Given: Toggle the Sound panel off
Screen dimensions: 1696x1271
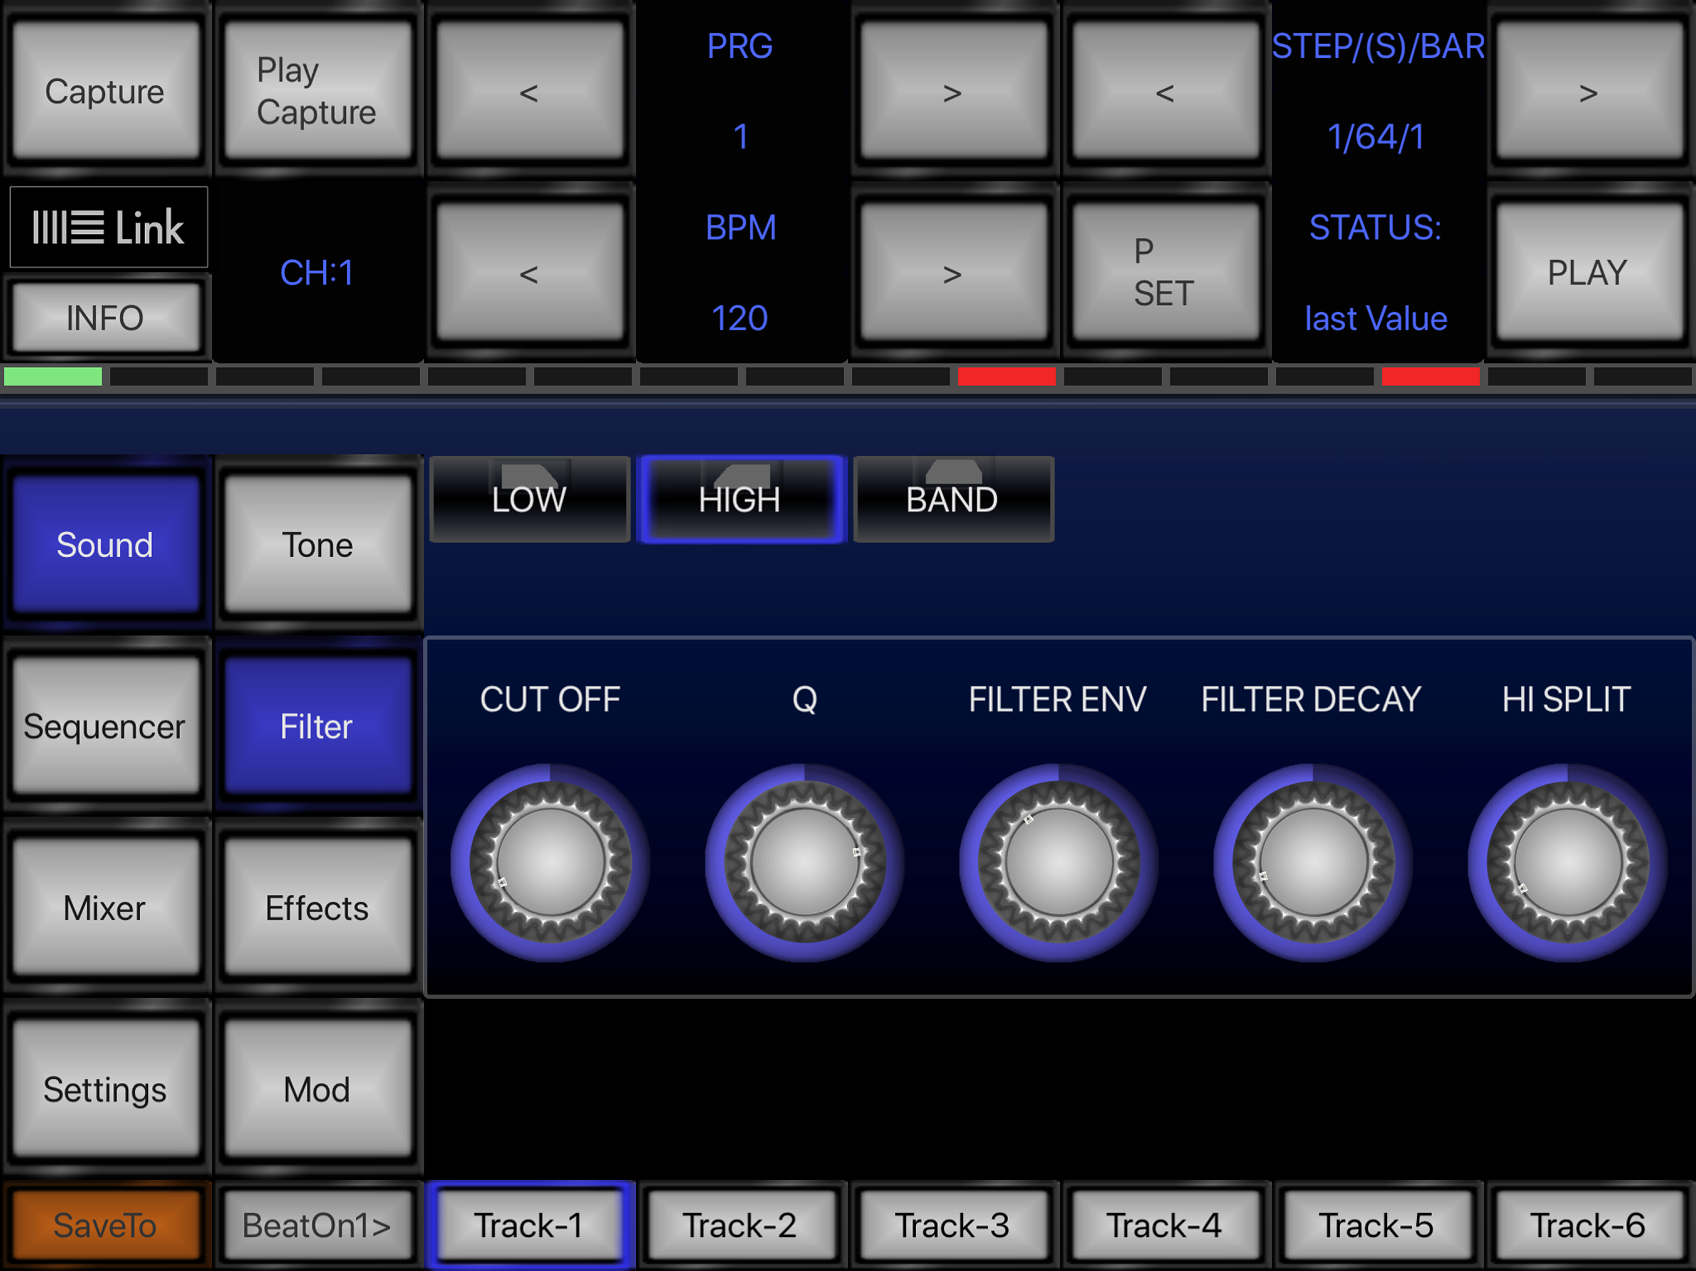Looking at the screenshot, I should [x=105, y=545].
